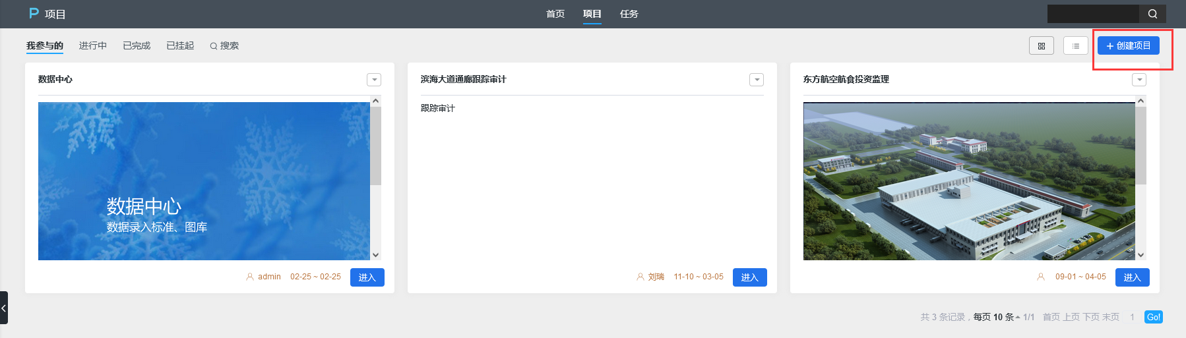Enter the 滨海大道通廊跟踪审计 project
Screen dimensions: 1186x338
click(x=749, y=277)
